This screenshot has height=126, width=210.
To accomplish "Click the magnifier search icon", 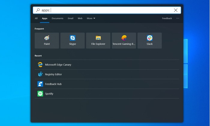I will (38, 10).
